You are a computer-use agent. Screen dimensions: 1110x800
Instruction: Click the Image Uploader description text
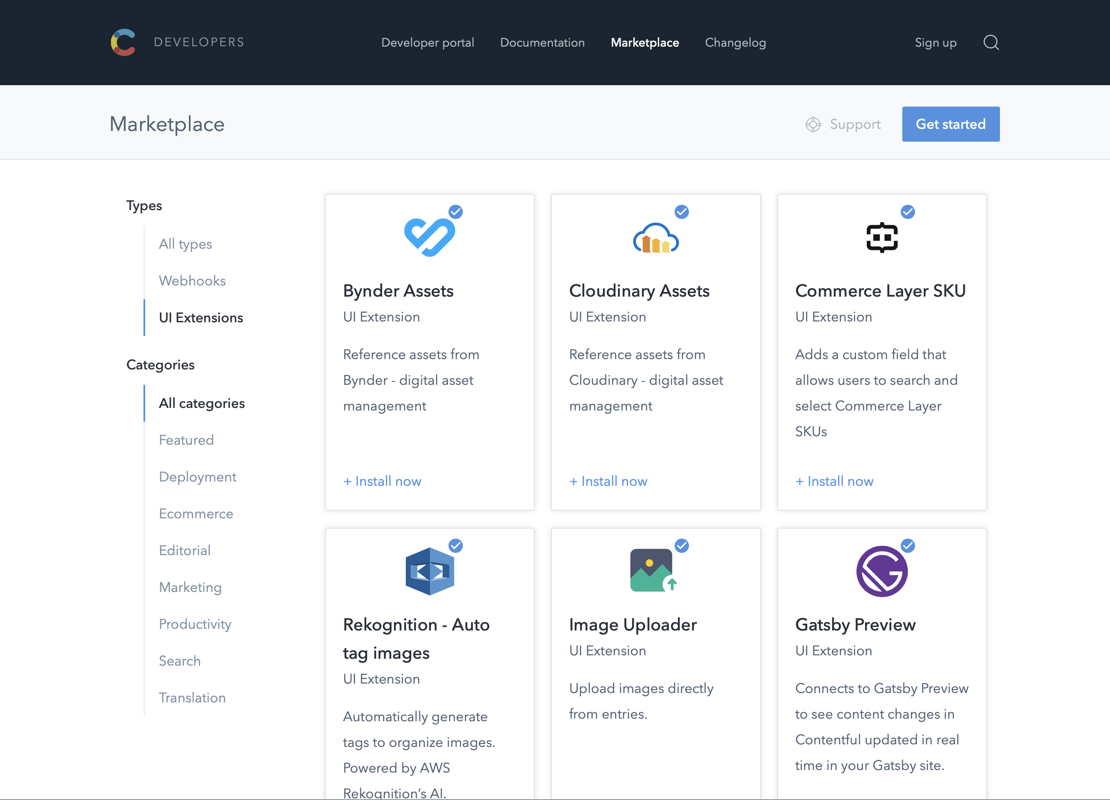(x=641, y=701)
